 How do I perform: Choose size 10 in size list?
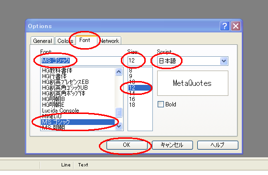pyautogui.click(x=140, y=82)
